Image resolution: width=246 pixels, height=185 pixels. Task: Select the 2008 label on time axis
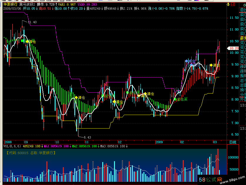click(8, 142)
